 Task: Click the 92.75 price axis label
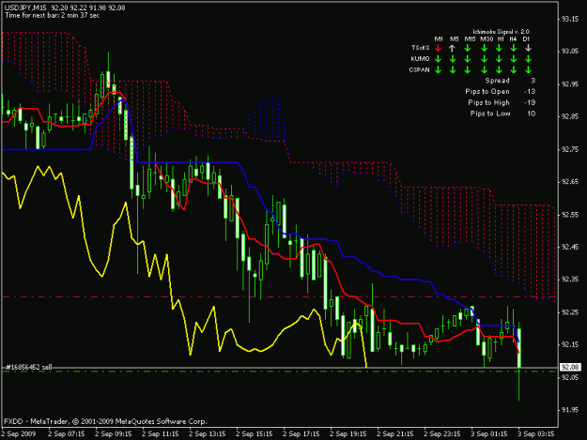coord(570,149)
